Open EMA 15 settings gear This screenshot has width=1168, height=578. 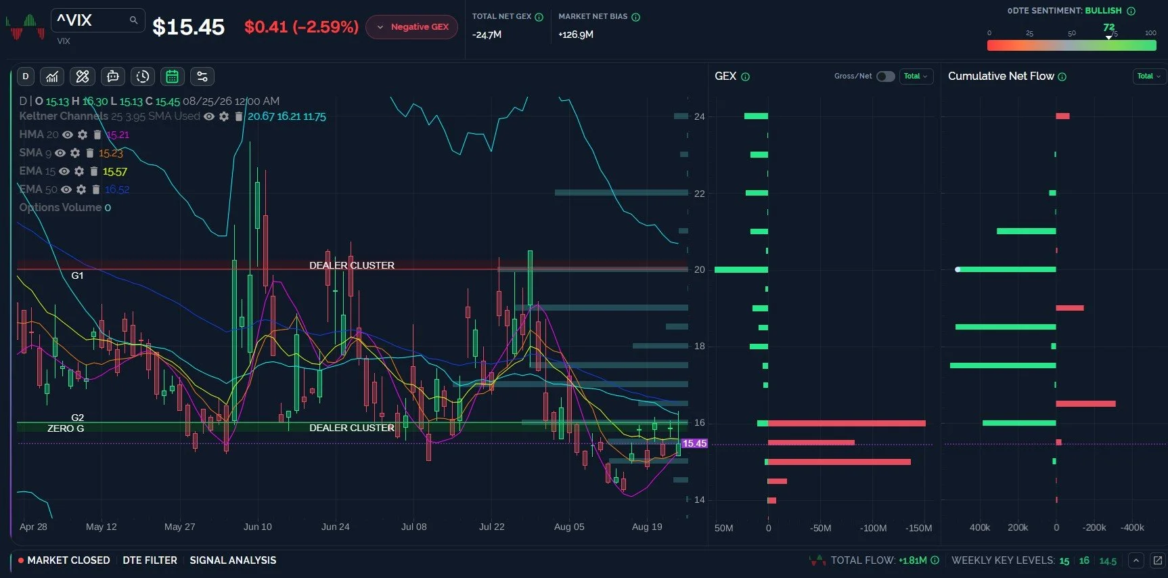(79, 171)
